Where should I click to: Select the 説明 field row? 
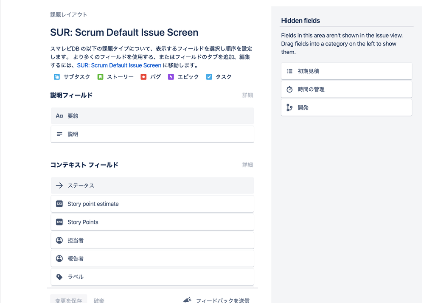152,134
